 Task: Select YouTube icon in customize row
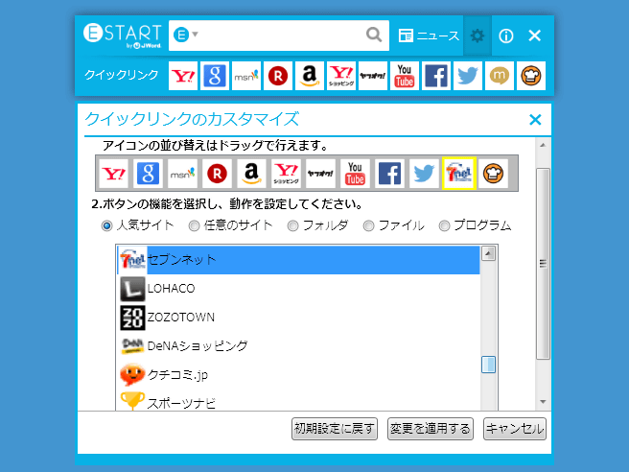pos(355,174)
